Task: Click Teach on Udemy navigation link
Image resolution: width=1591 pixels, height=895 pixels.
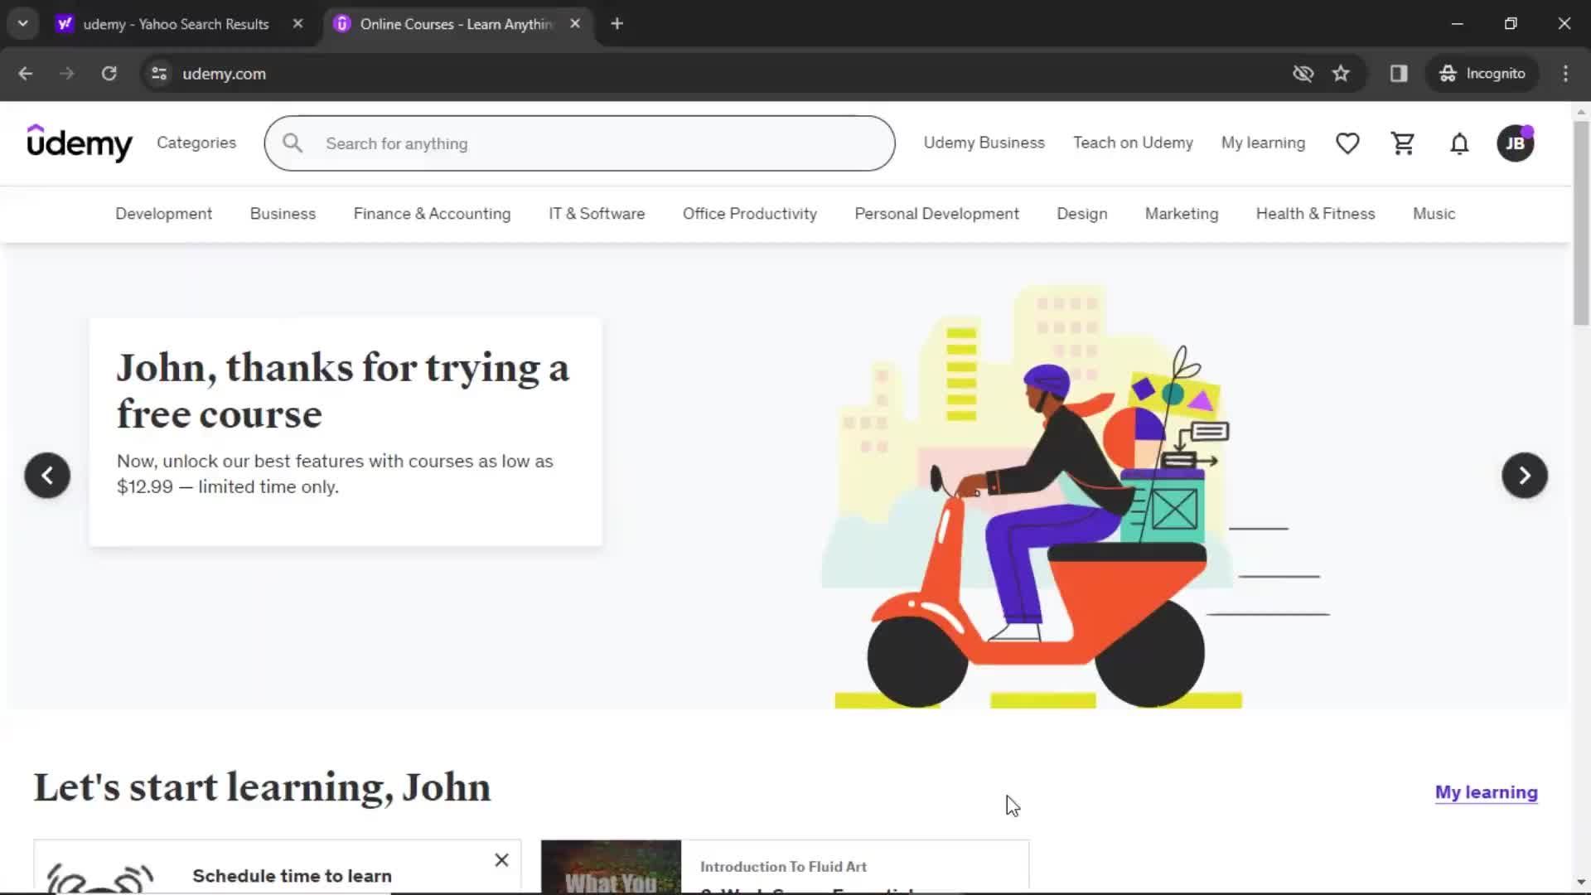Action: coord(1133,143)
